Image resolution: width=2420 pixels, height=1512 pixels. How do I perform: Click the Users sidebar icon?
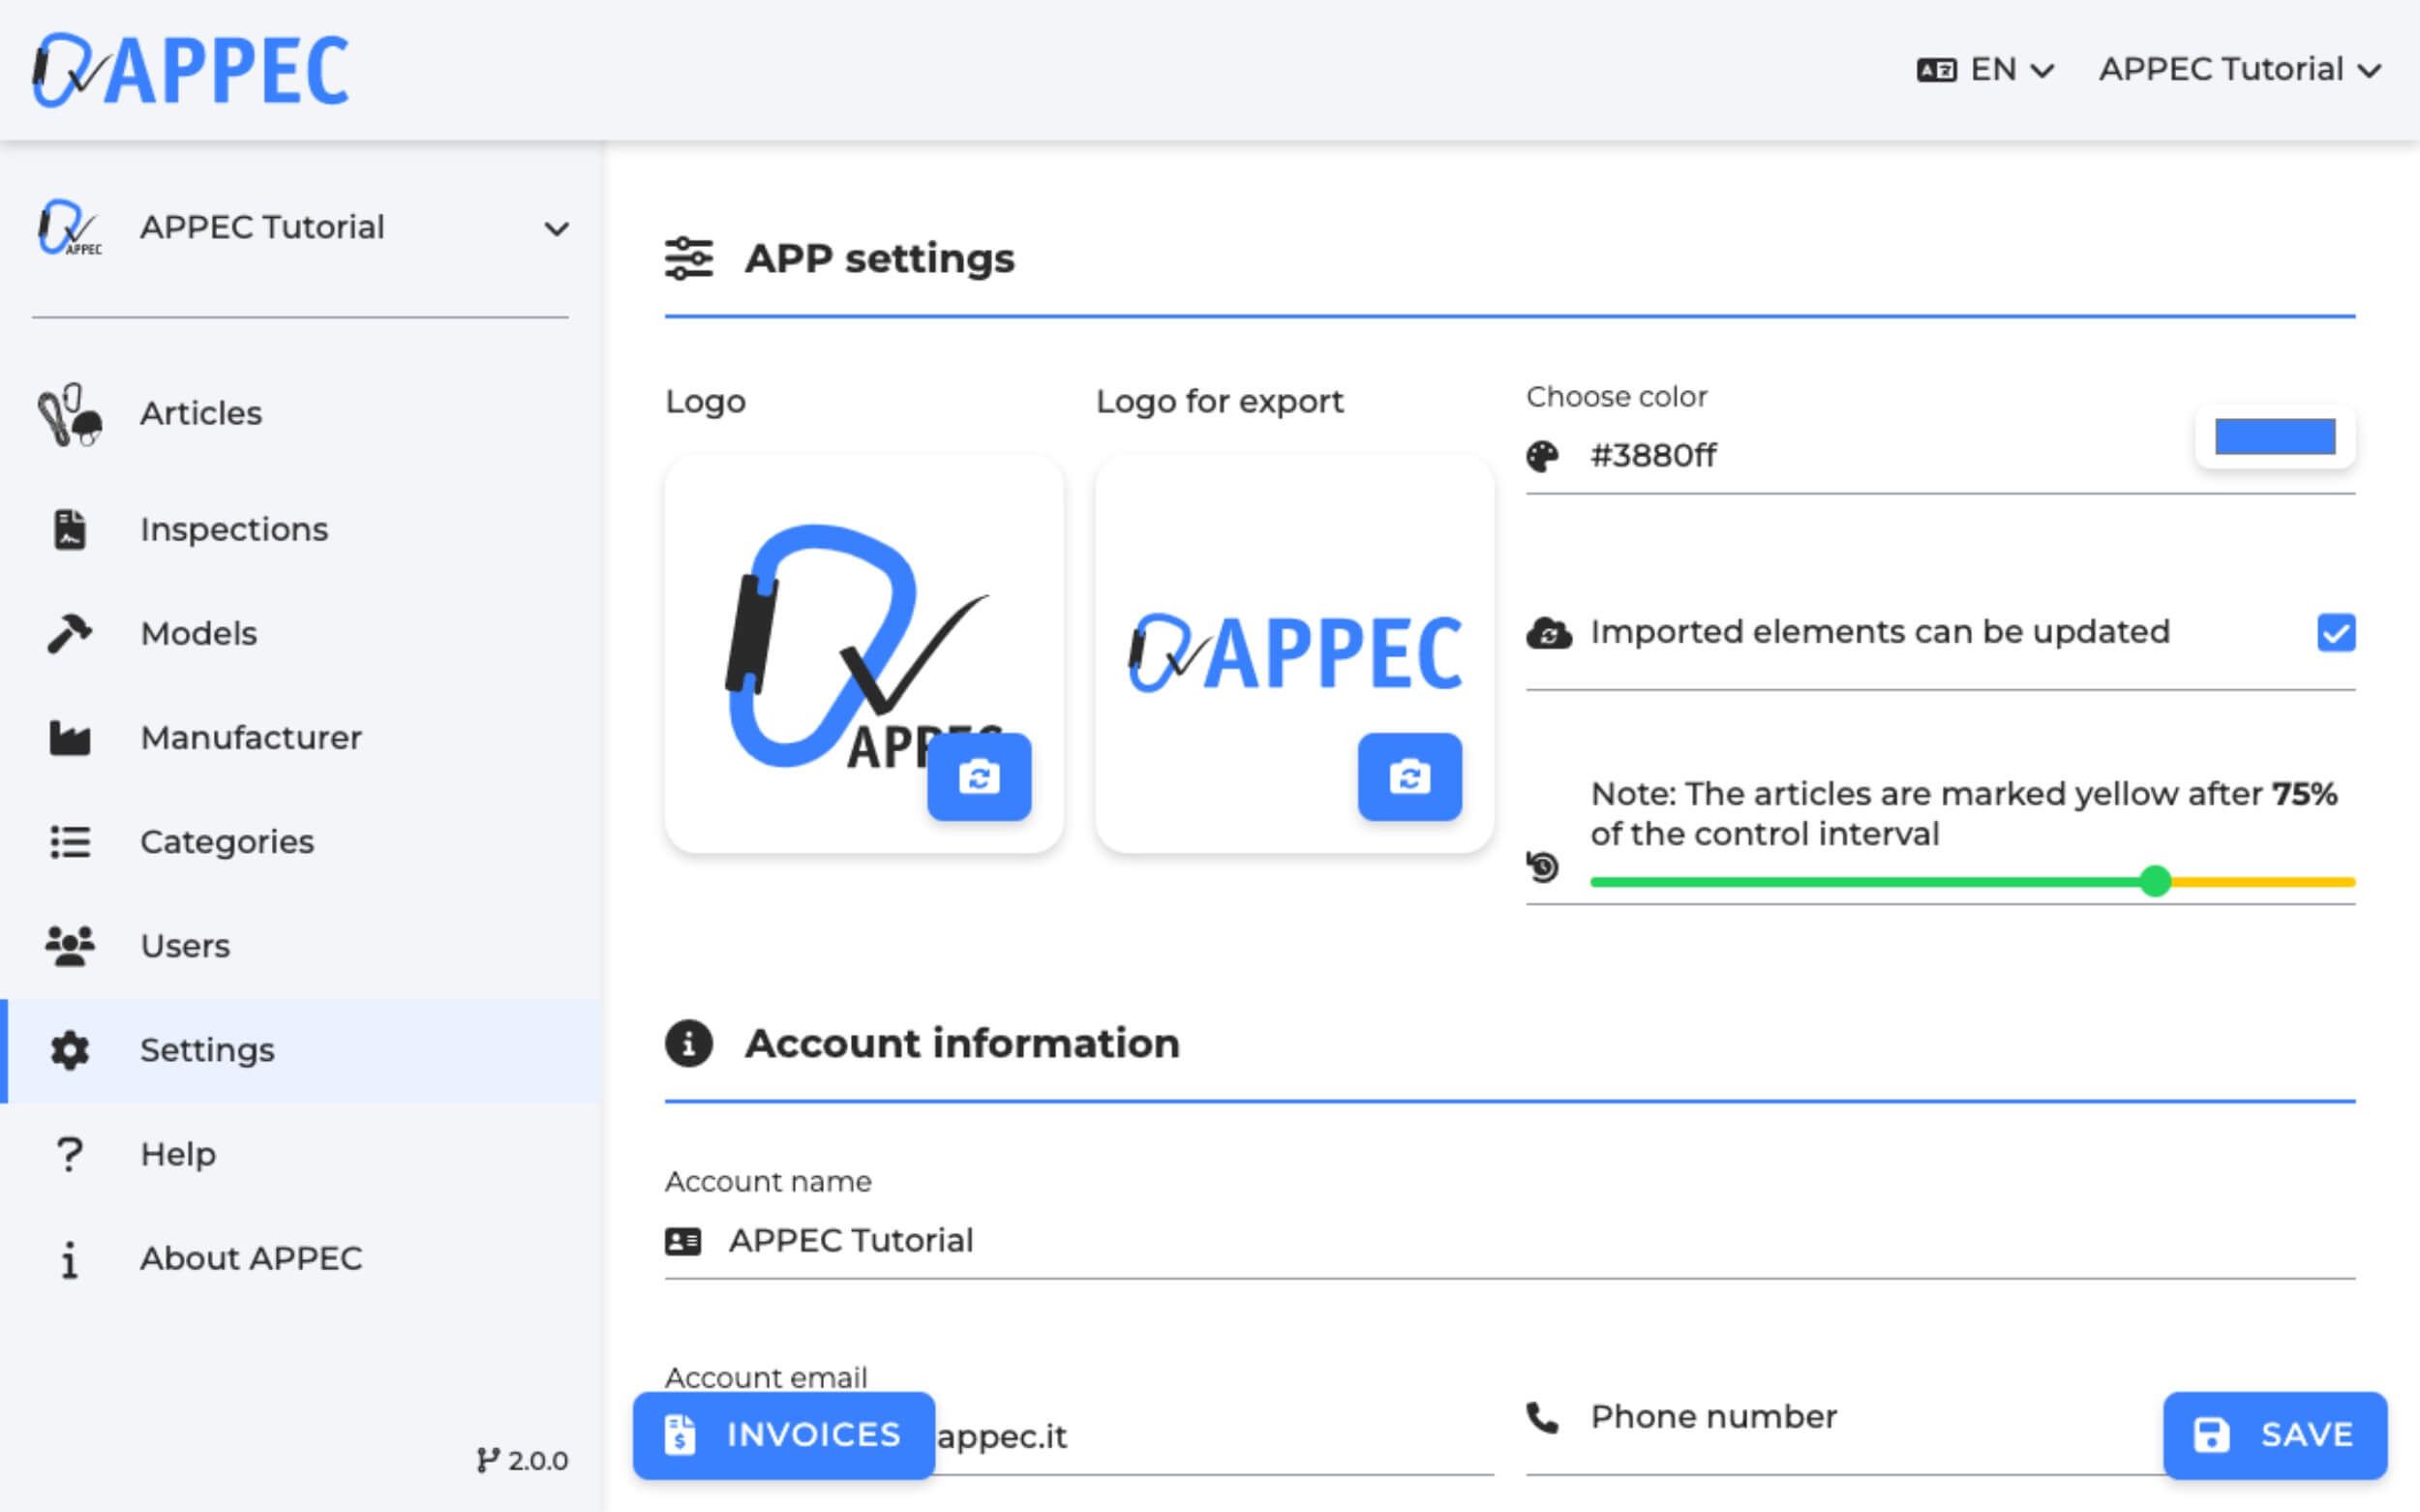point(72,946)
